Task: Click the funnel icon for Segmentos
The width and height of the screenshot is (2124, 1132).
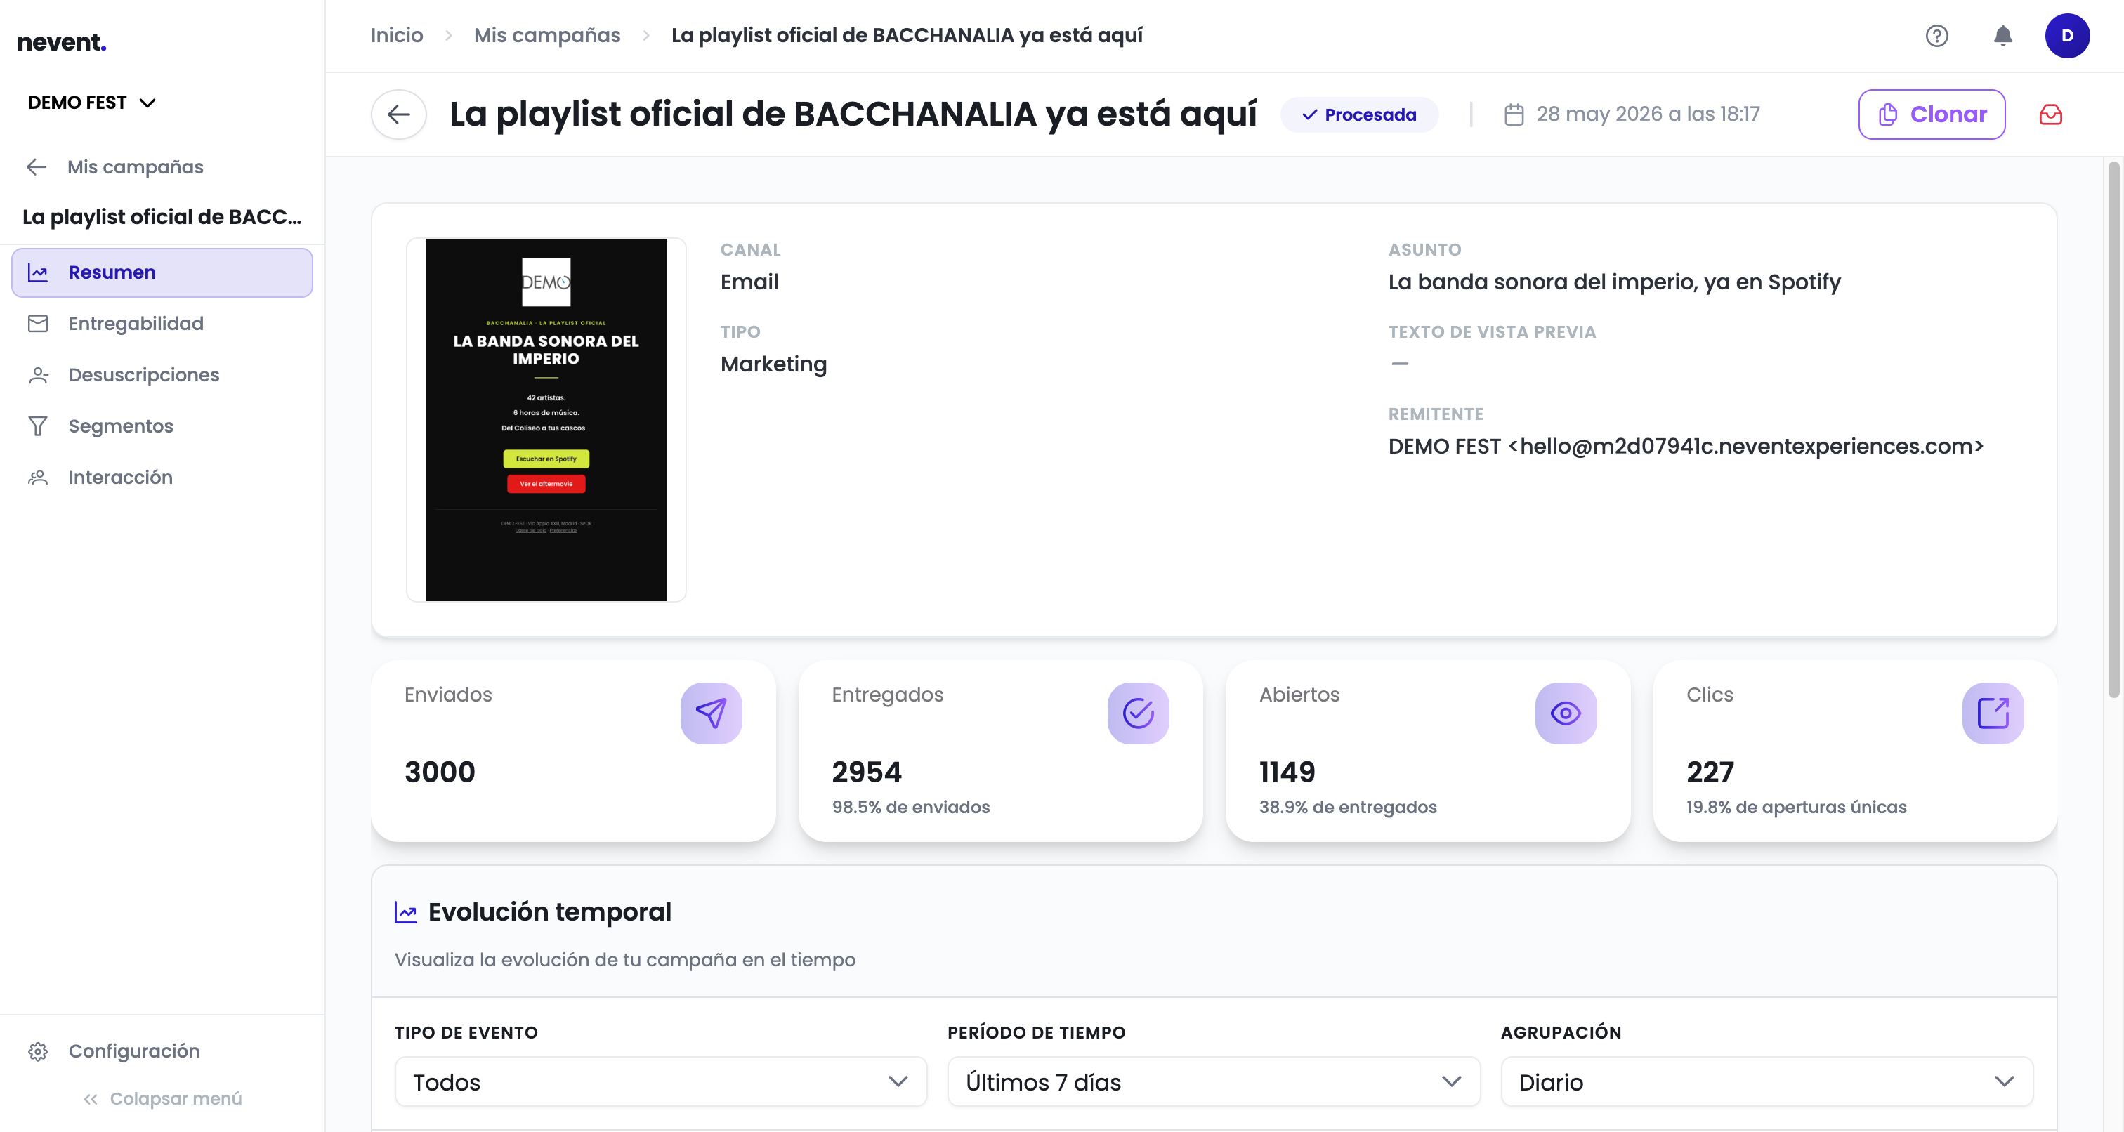Action: 38,426
